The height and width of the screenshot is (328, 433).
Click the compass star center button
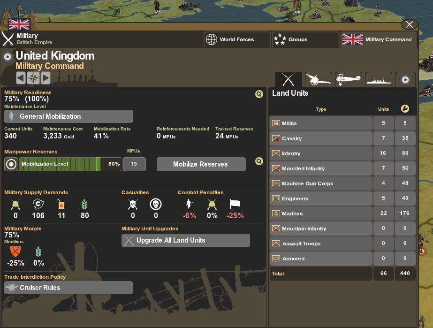[x=33, y=77]
